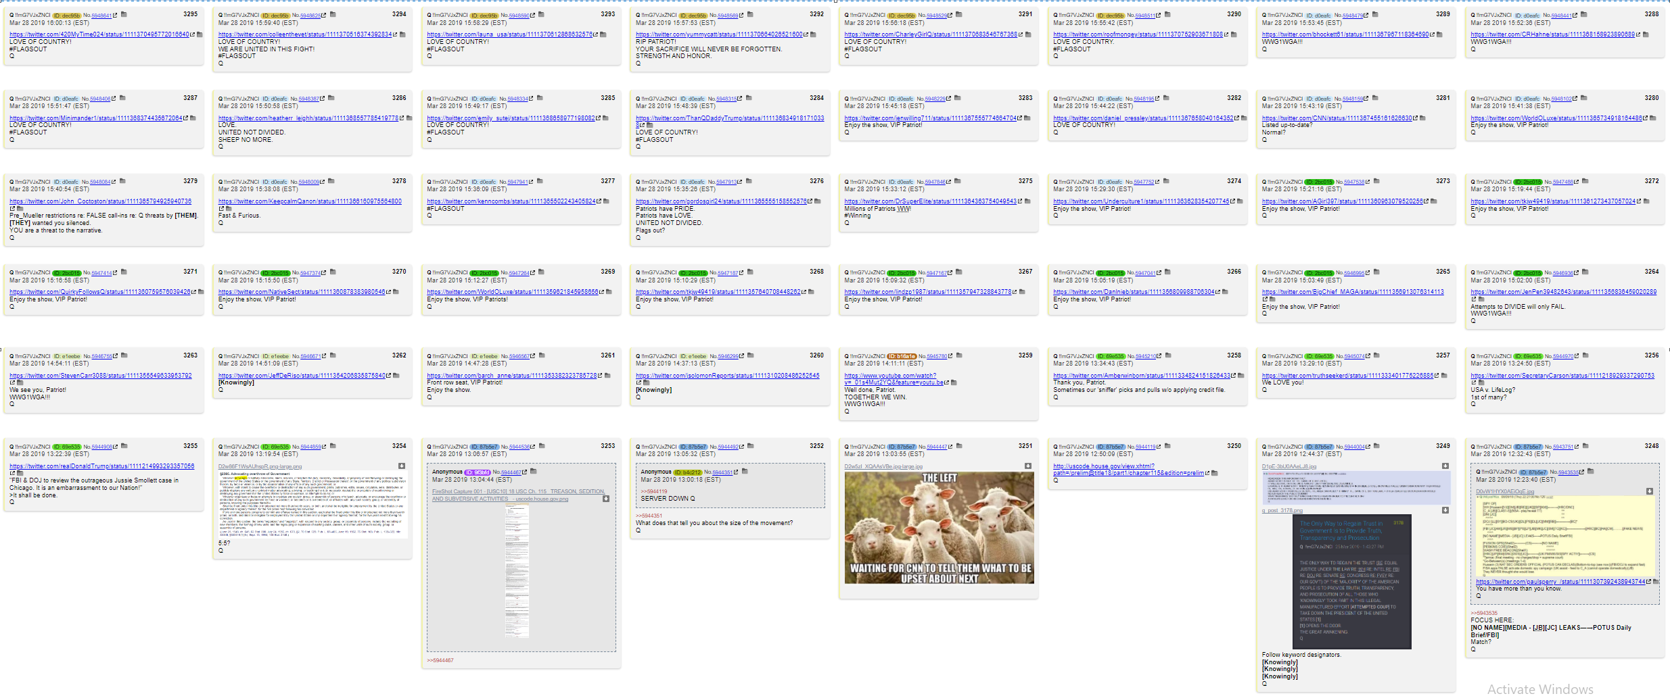Click the external-link icon next to No.5948367 in post 3286
This screenshot has width=1670, height=696.
tap(322, 99)
